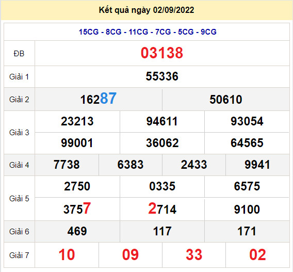Screen dimensions: 293x272
Task: Click the Giải 2 number 50610
Action: point(226,100)
